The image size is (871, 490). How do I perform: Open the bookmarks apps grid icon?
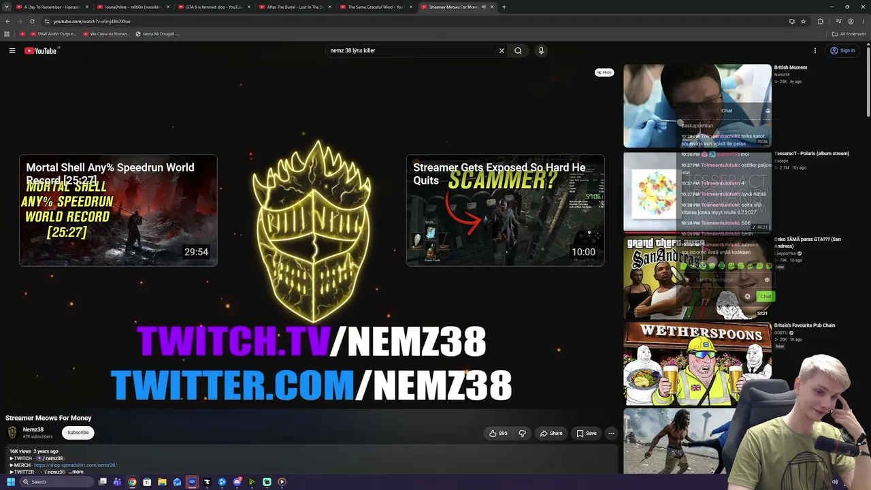[x=7, y=33]
